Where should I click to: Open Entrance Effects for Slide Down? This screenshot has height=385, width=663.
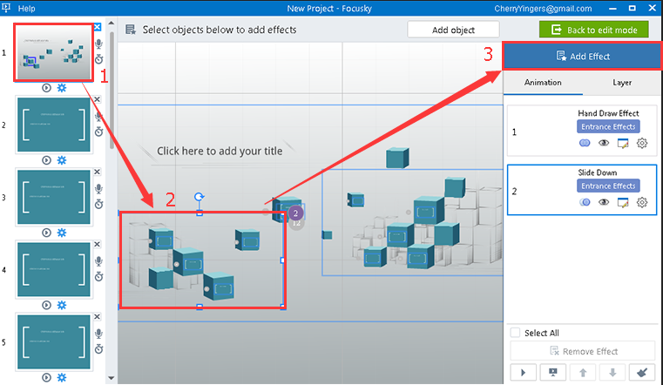point(608,186)
